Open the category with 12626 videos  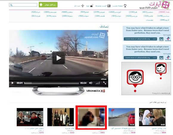115,12
